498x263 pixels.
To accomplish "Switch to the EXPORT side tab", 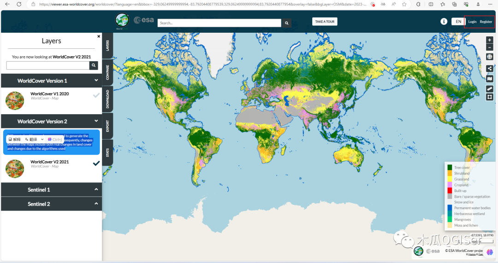I will 107,126.
